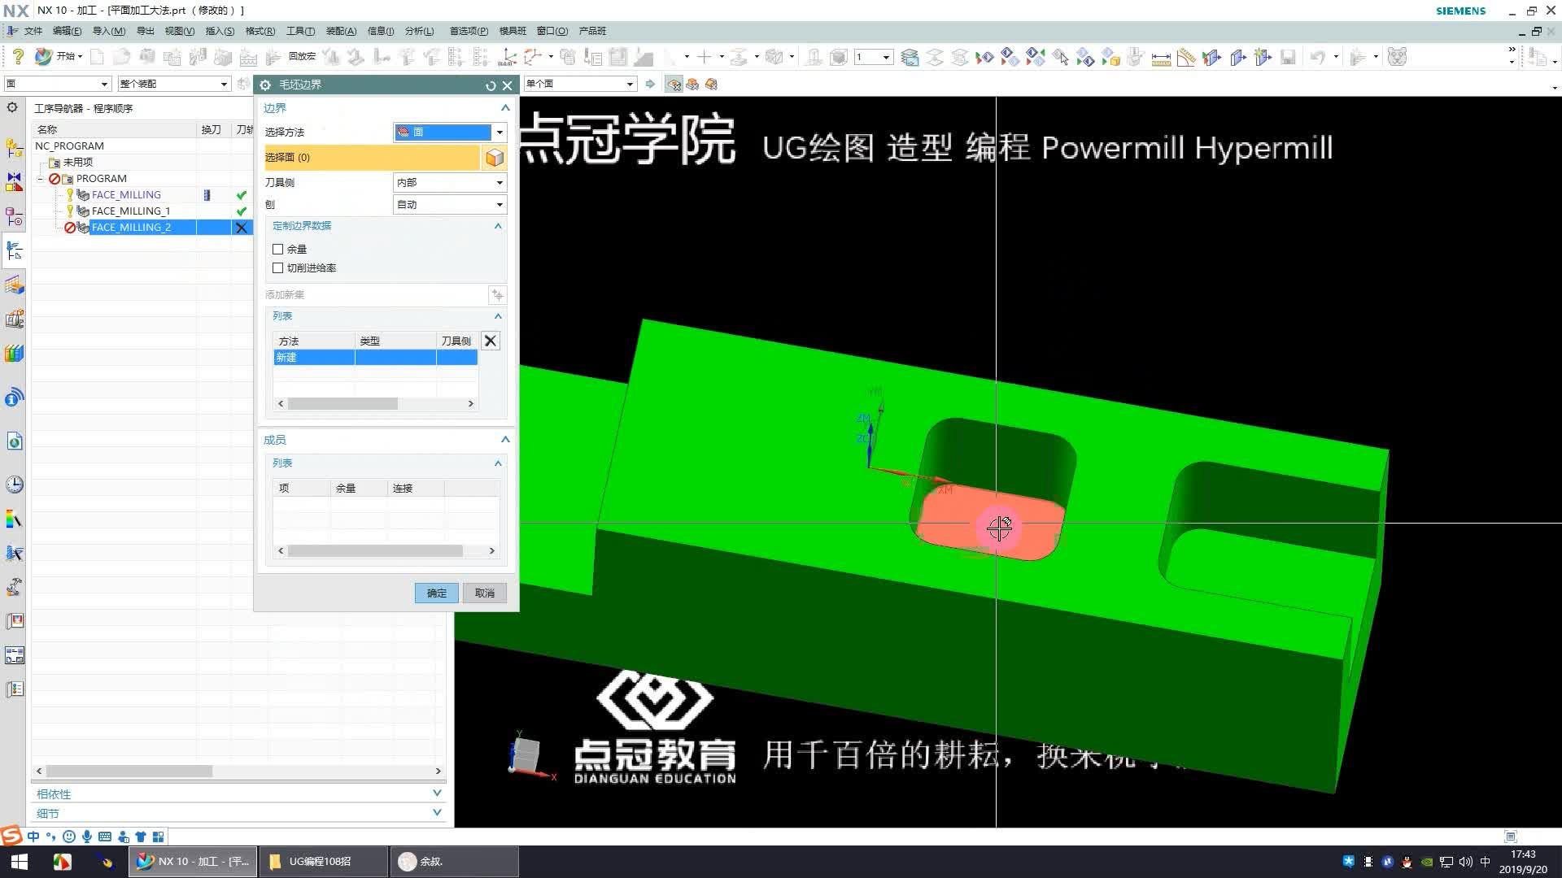1562x878 pixels.
Task: Open the 开始 start button
Action: coord(59,56)
